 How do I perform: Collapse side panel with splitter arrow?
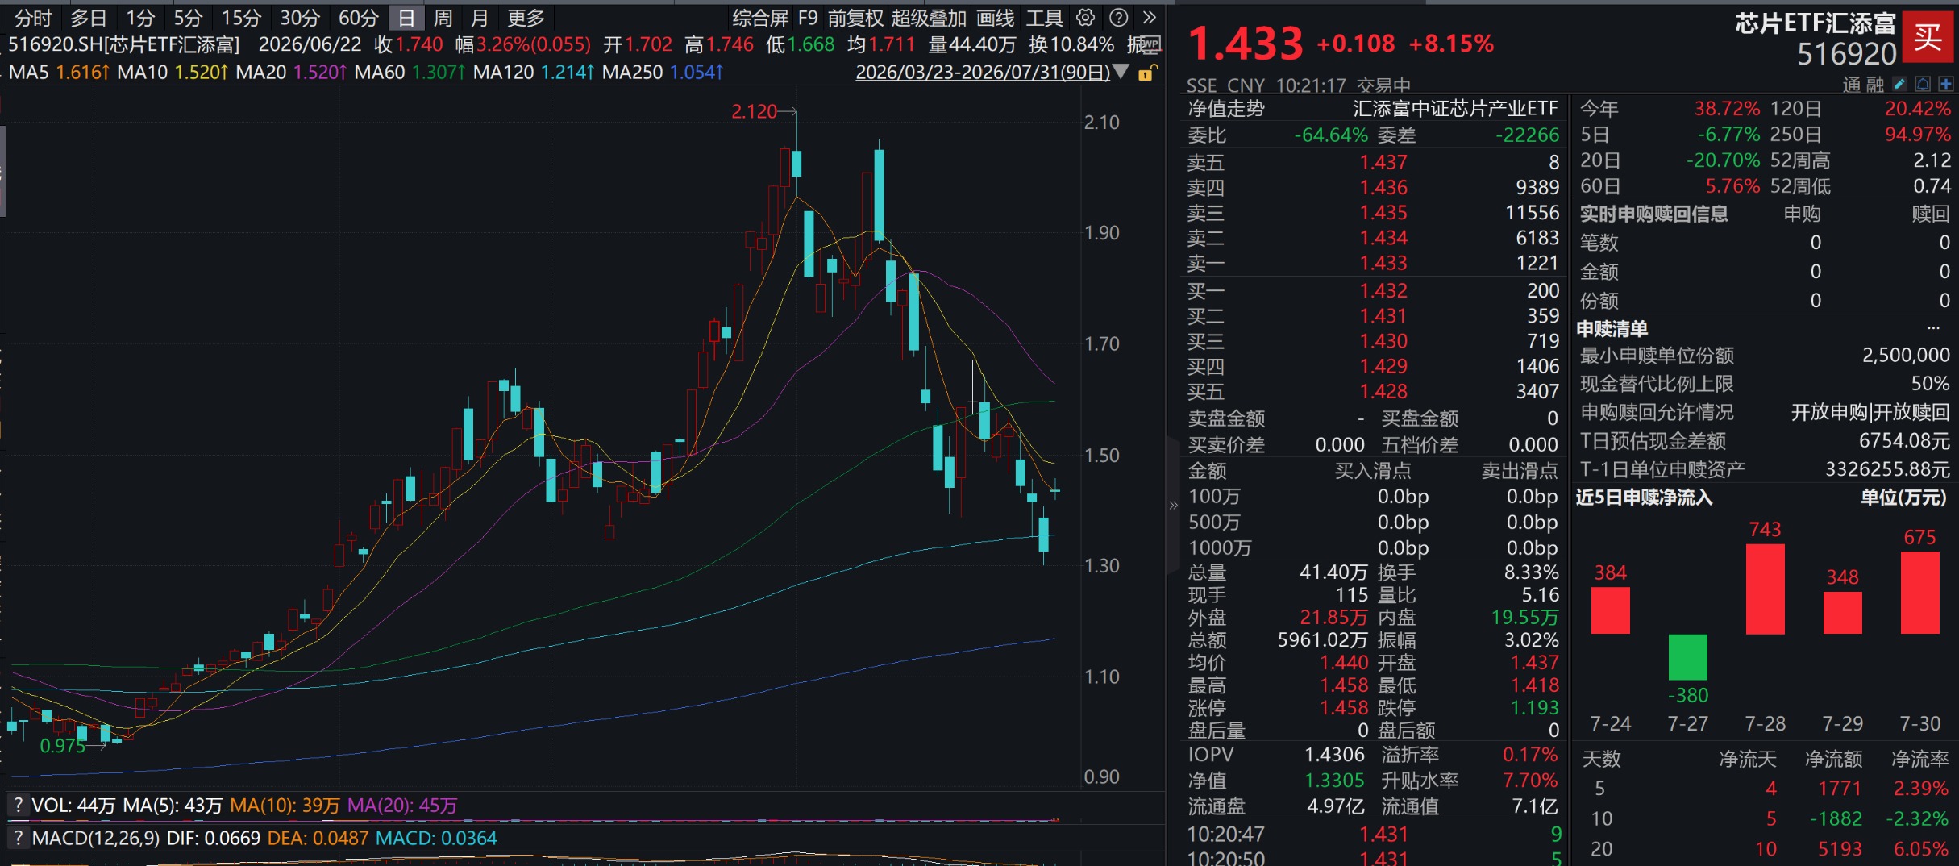coord(1173,506)
